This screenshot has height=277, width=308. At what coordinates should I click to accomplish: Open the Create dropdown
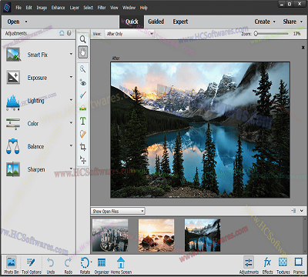pos(265,22)
